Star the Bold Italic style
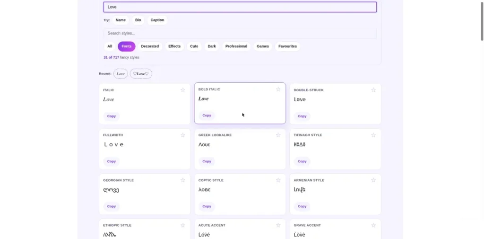484x239 pixels. click(278, 89)
